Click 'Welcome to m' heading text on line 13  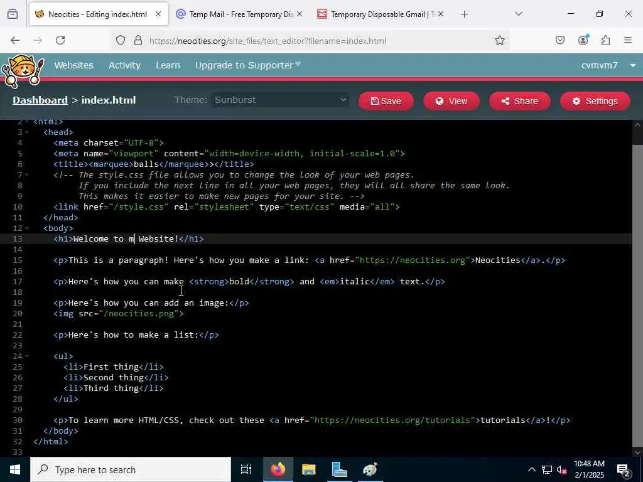tap(104, 239)
